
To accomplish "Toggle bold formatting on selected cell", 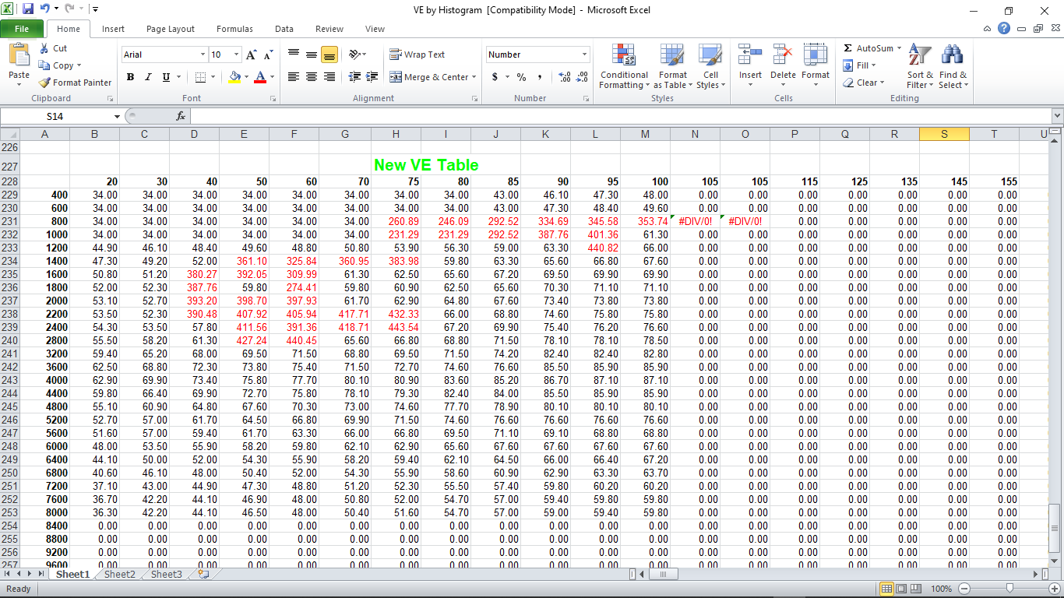I will (x=130, y=77).
